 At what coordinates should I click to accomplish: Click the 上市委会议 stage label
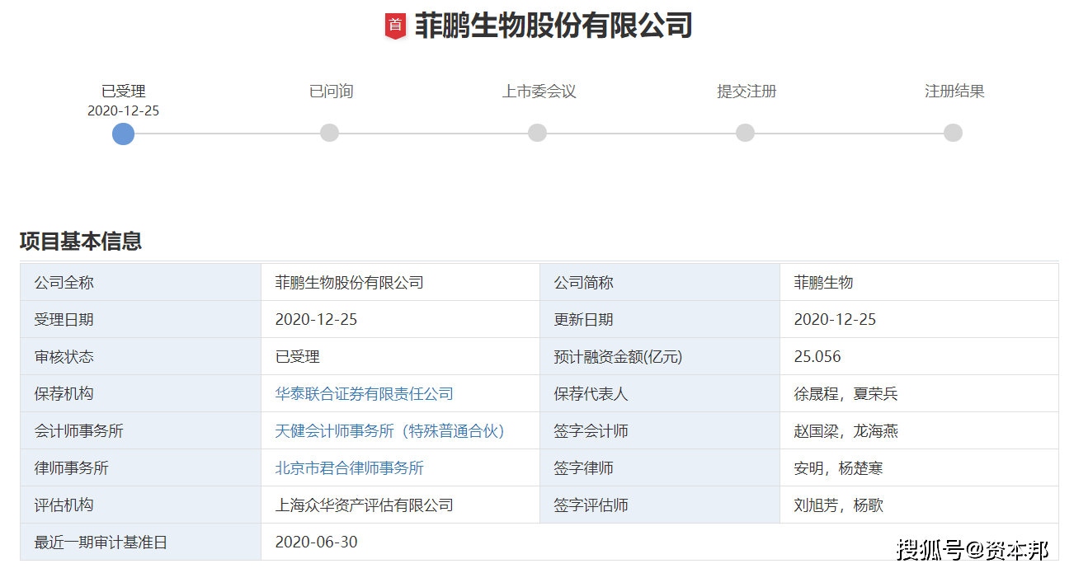pos(539,92)
